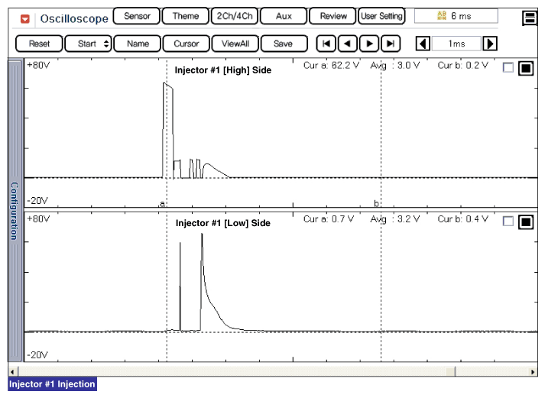Click the red dropdown icon beside Oscilloscope
The image size is (545, 398).
click(x=25, y=18)
